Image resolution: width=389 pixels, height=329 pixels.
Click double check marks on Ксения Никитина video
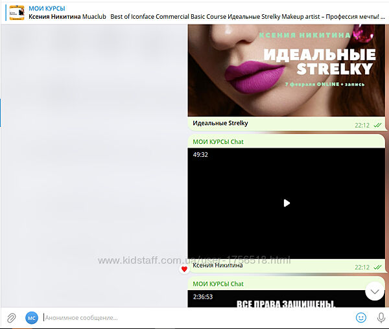377,267
